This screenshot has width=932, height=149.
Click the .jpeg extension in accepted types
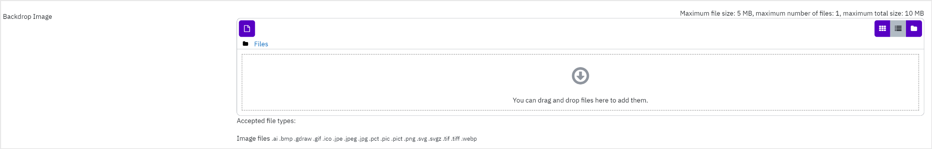(350, 139)
